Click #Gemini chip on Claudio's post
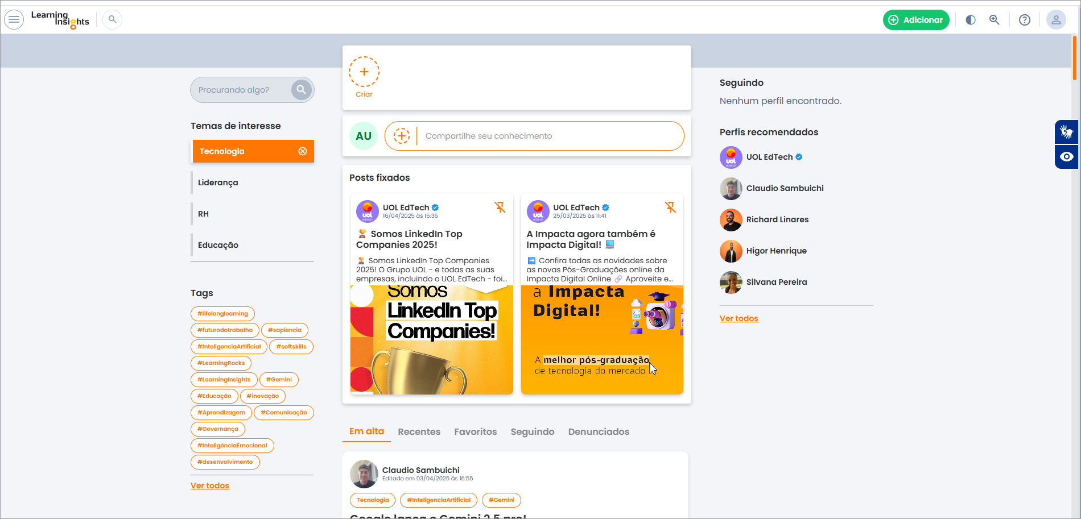Image resolution: width=1081 pixels, height=519 pixels. (x=501, y=500)
